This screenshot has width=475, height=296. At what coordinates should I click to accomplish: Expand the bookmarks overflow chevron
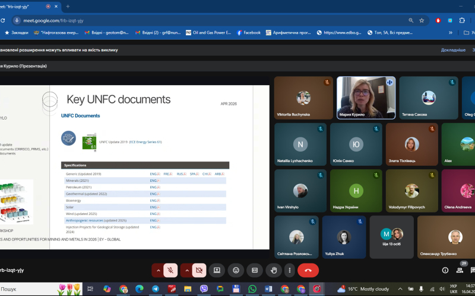coord(451,33)
